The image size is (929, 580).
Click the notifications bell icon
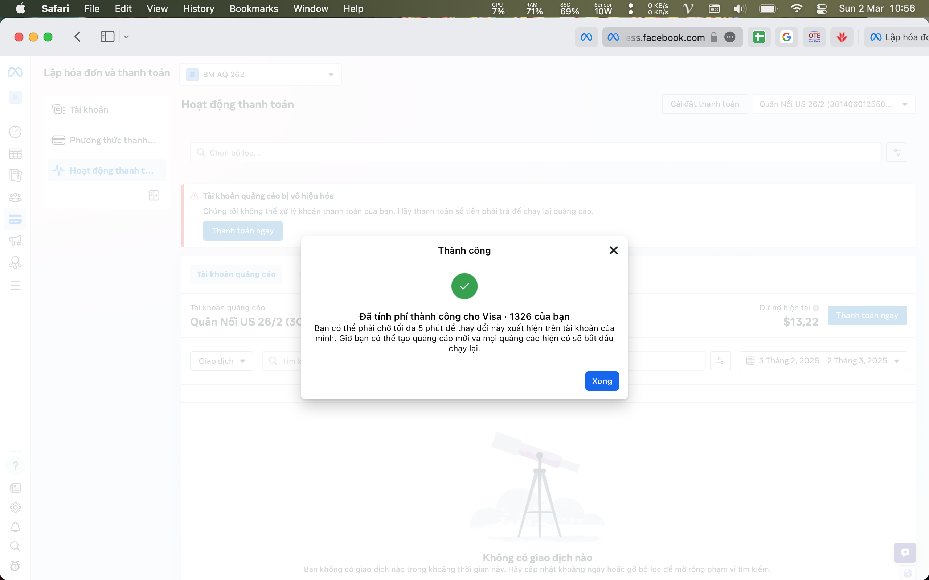[x=15, y=527]
